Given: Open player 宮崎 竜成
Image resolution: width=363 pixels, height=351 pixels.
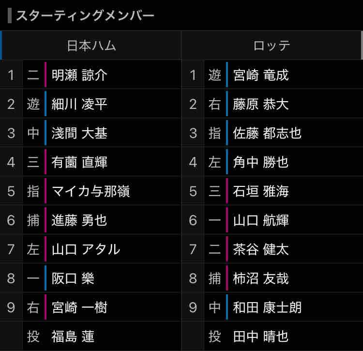Looking at the screenshot, I should click(261, 75).
